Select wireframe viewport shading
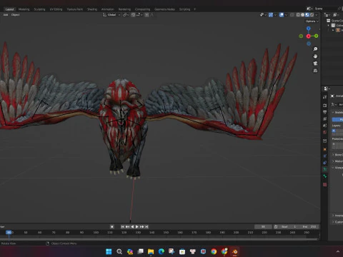This screenshot has width=343, height=257. 298,15
